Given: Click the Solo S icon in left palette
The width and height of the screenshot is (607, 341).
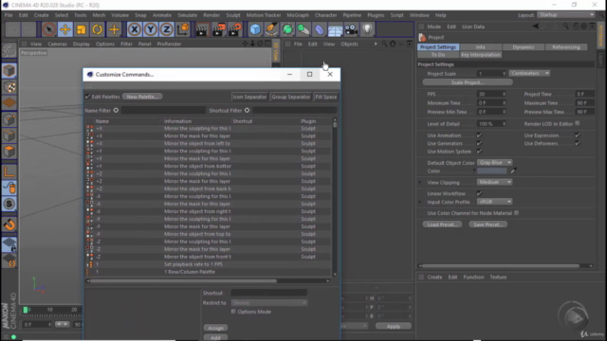Looking at the screenshot, I should pyautogui.click(x=9, y=204).
